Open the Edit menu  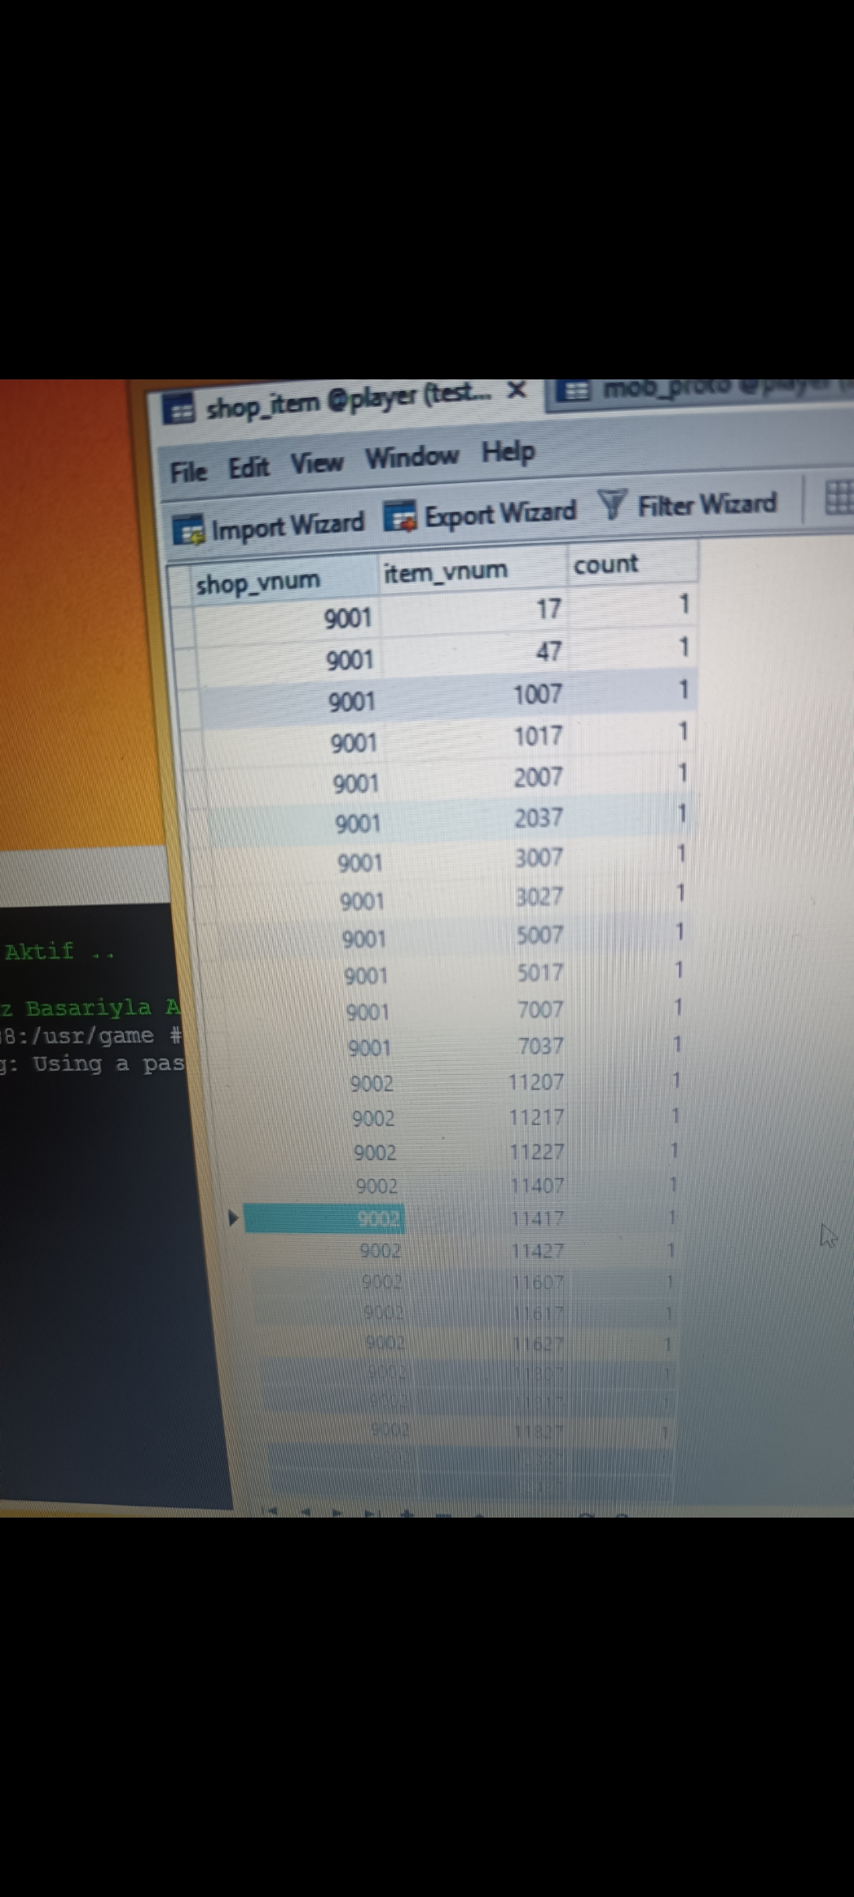click(248, 468)
